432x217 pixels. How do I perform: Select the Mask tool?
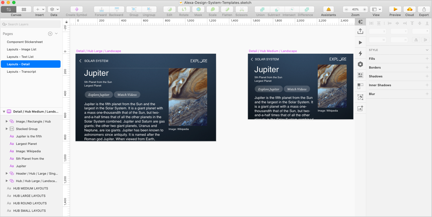pyautogui.click(x=198, y=9)
